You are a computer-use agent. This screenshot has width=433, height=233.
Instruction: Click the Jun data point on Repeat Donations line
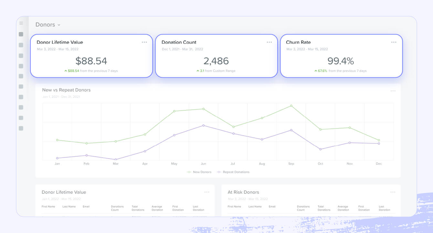[203, 125]
